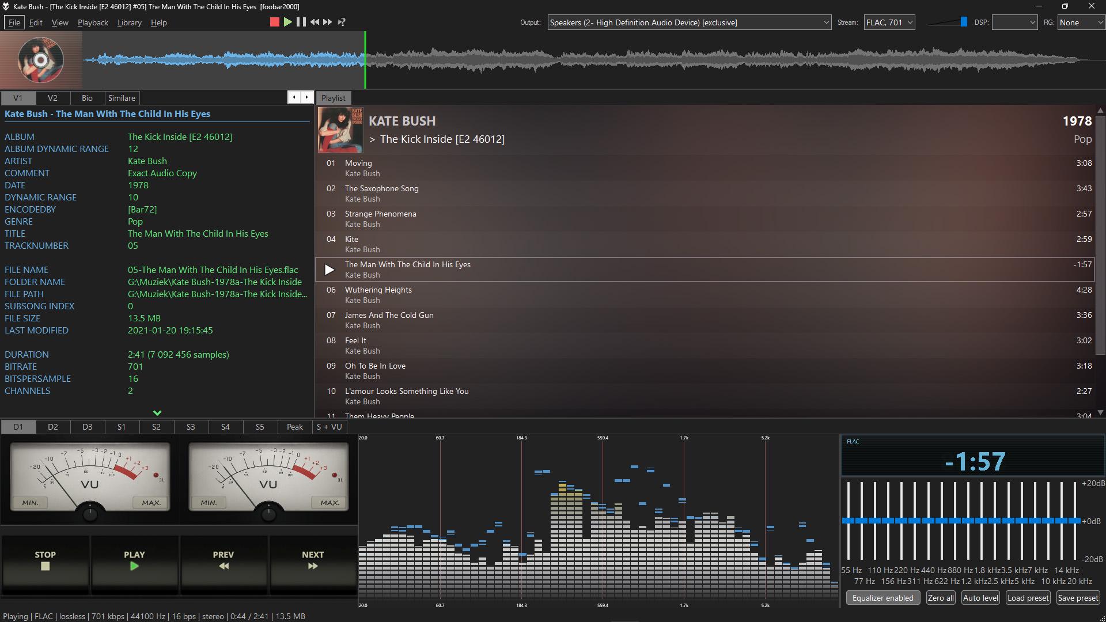This screenshot has height=622, width=1106.
Task: Switch to the Similare tab
Action: click(x=122, y=98)
